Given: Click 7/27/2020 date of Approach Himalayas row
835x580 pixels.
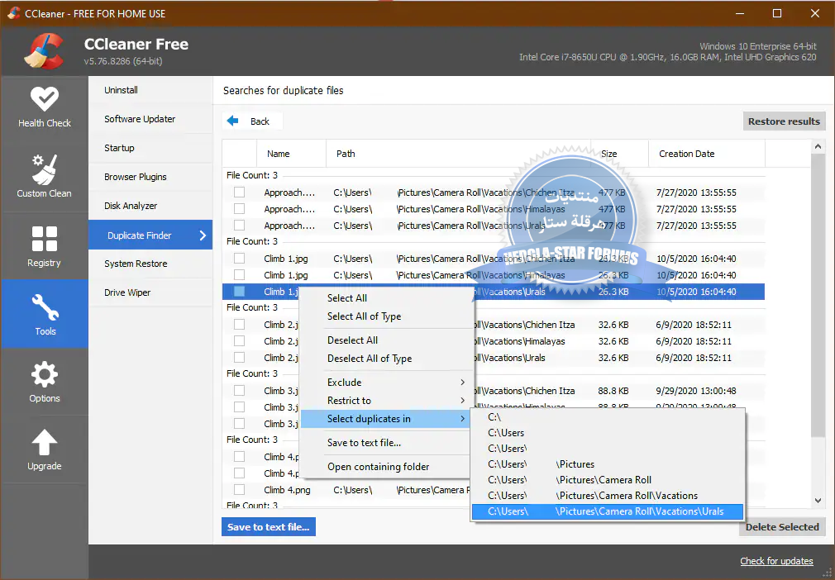Looking at the screenshot, I should (x=696, y=209).
